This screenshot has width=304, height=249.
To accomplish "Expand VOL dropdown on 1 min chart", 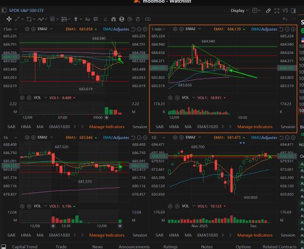I will click(193, 98).
